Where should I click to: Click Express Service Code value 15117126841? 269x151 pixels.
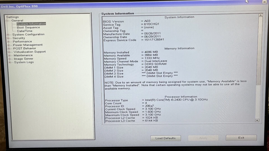click(154, 40)
